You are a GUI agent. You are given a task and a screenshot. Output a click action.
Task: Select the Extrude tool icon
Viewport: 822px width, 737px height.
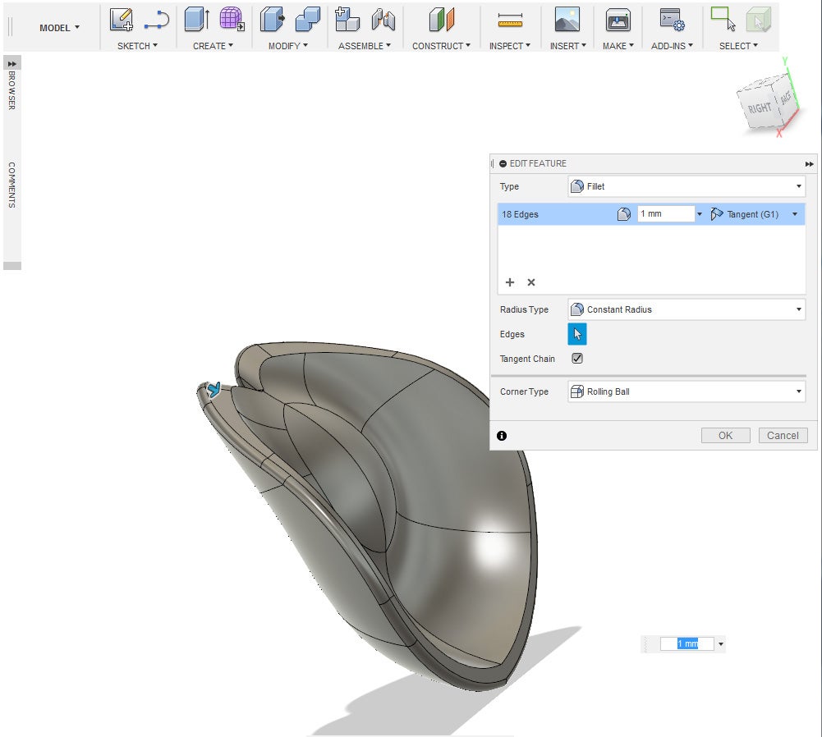(197, 20)
